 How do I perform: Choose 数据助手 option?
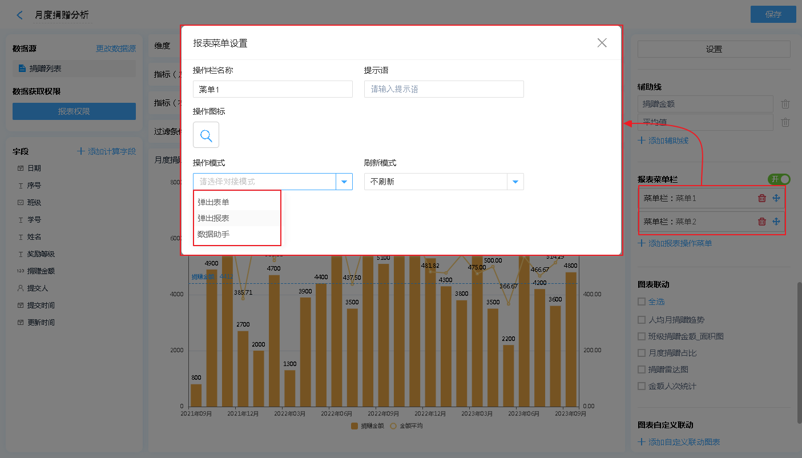[213, 234]
